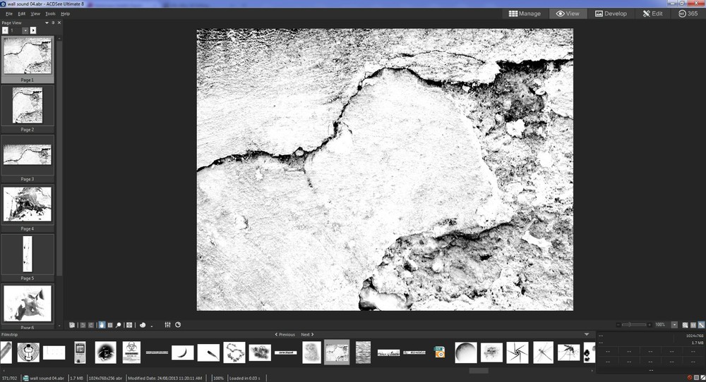Open the View menu in menu bar
Image resolution: width=706 pixels, height=382 pixels.
35,13
